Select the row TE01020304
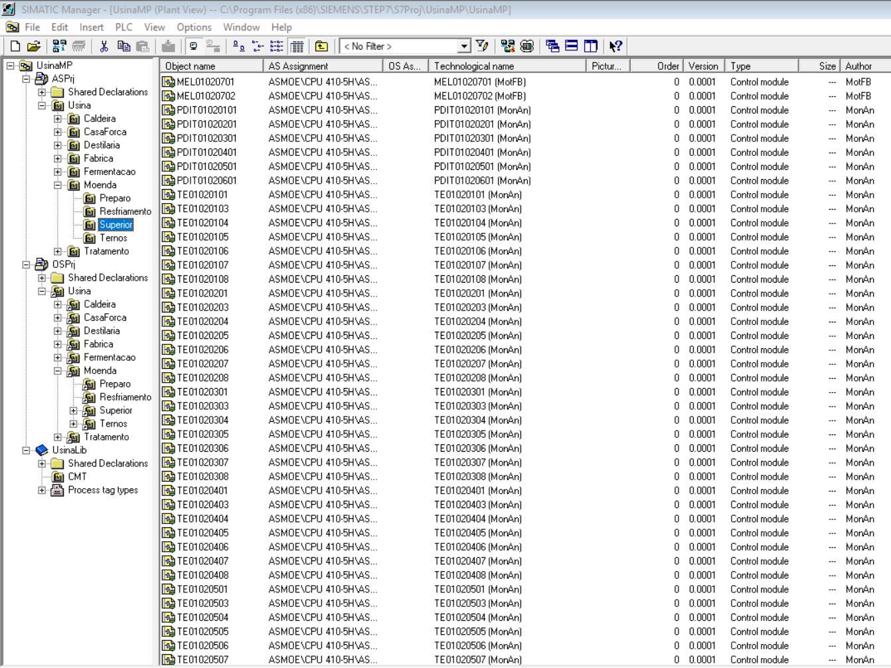 tap(525, 421)
